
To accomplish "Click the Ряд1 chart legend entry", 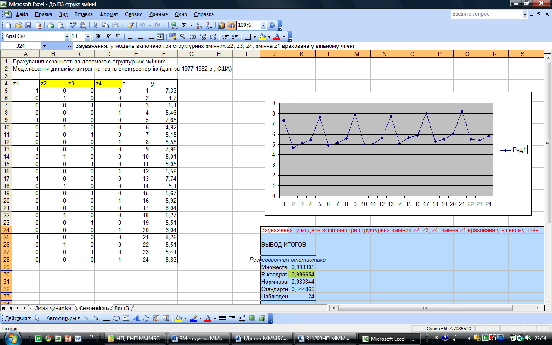I will 513,150.
